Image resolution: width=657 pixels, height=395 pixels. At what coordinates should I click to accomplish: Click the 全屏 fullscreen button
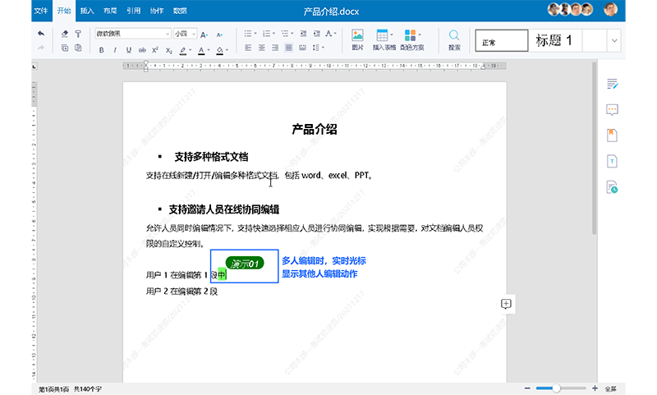pyautogui.click(x=610, y=388)
